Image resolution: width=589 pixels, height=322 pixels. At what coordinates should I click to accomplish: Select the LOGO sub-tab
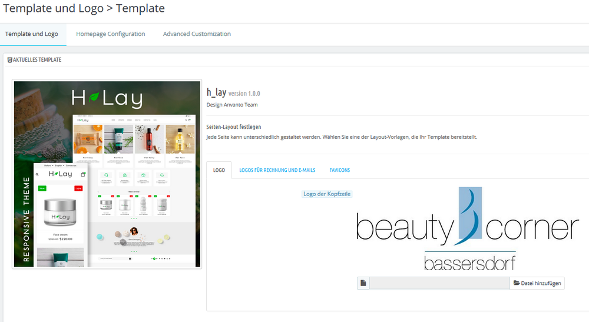219,170
